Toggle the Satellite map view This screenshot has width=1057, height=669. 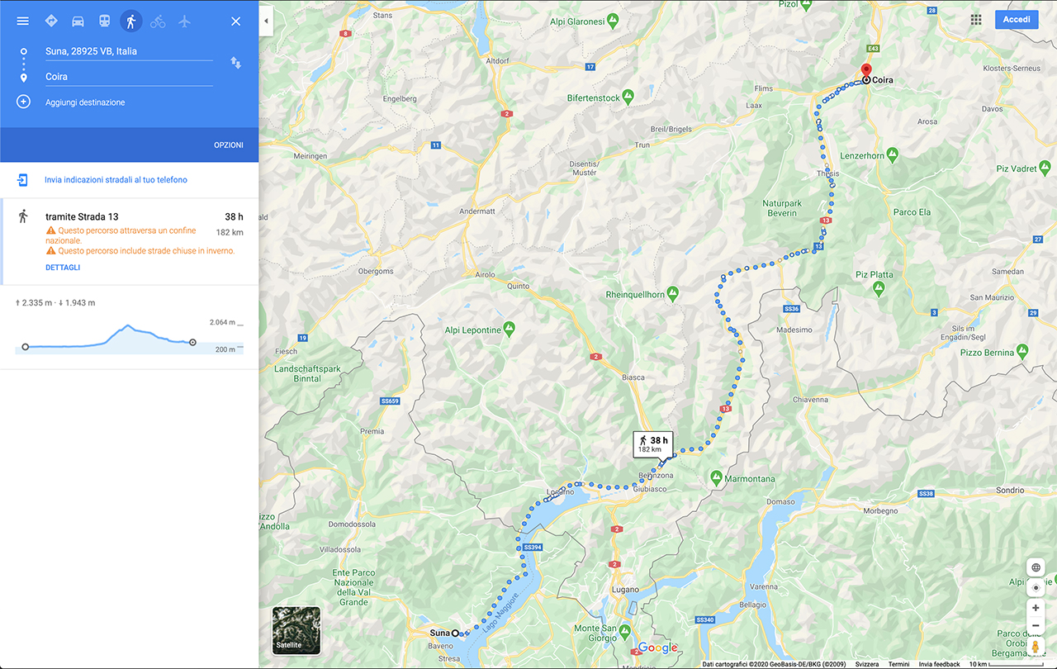[296, 630]
